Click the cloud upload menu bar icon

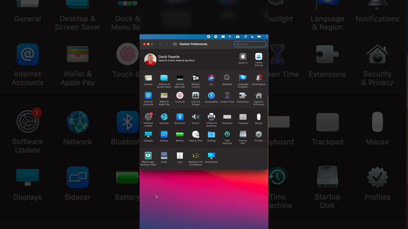click(x=237, y=37)
